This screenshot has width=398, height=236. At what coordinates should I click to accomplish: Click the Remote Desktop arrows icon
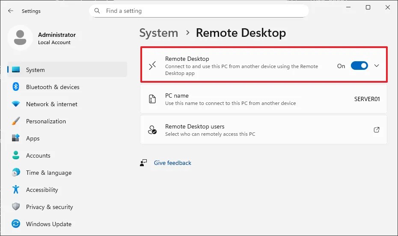click(152, 66)
